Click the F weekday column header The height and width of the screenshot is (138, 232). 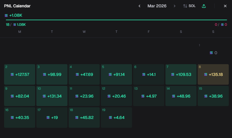(149, 32)
